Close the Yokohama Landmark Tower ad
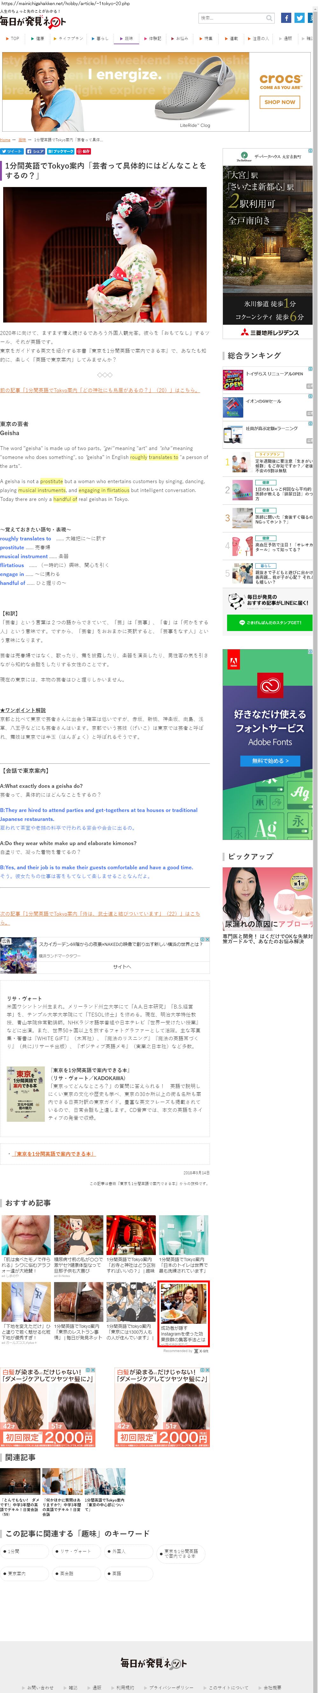 (x=208, y=939)
